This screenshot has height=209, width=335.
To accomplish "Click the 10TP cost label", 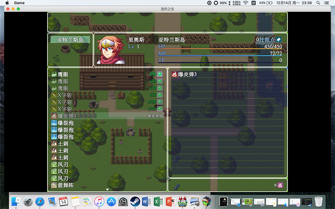I will 152,102.
